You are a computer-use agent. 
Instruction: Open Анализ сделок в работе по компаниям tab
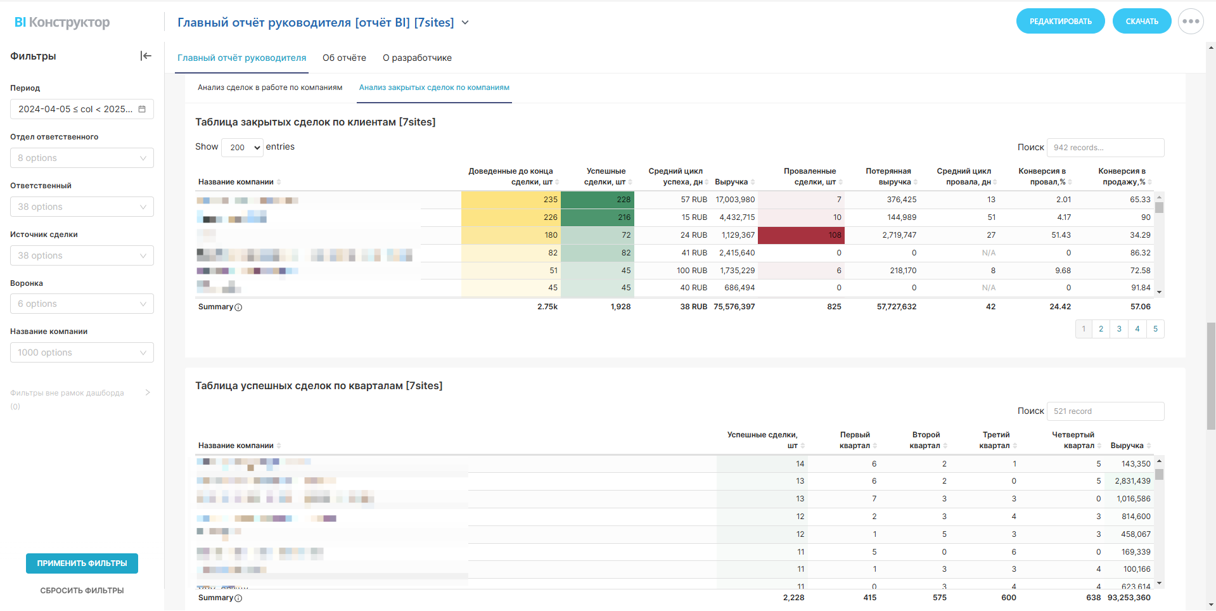pos(270,87)
